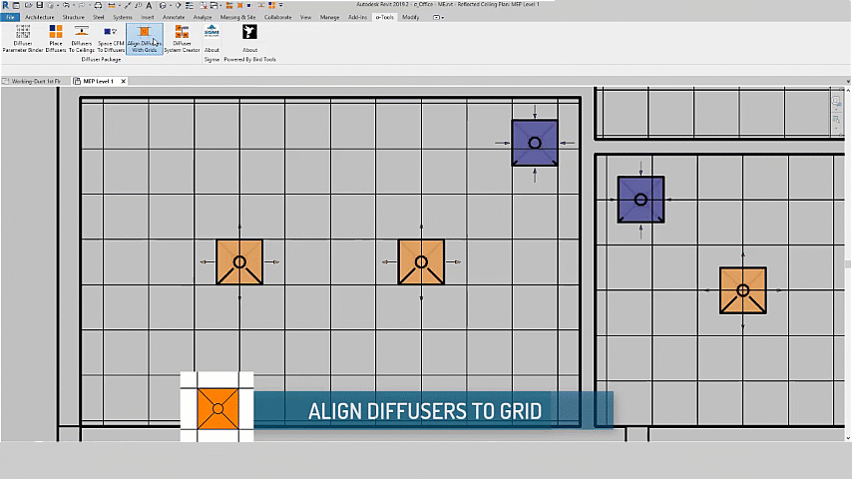Open the default 3D view icon
Image resolution: width=852 pixels, height=479 pixels.
click(x=163, y=5)
